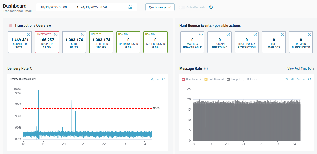Download the Message Rate chart
The image size is (317, 154).
[304, 79]
